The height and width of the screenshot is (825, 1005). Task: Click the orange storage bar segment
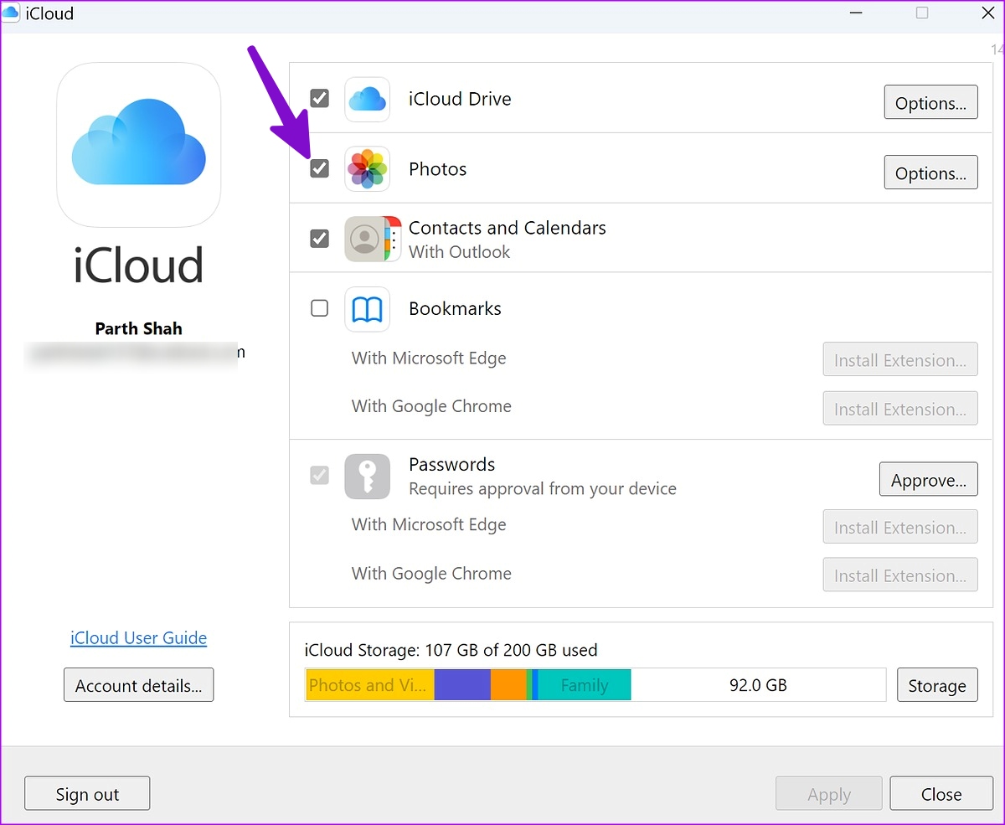(508, 684)
